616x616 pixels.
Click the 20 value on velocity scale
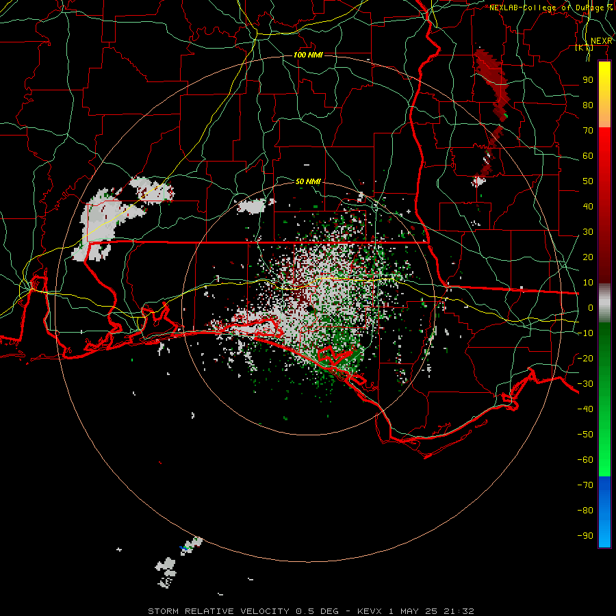pos(588,257)
